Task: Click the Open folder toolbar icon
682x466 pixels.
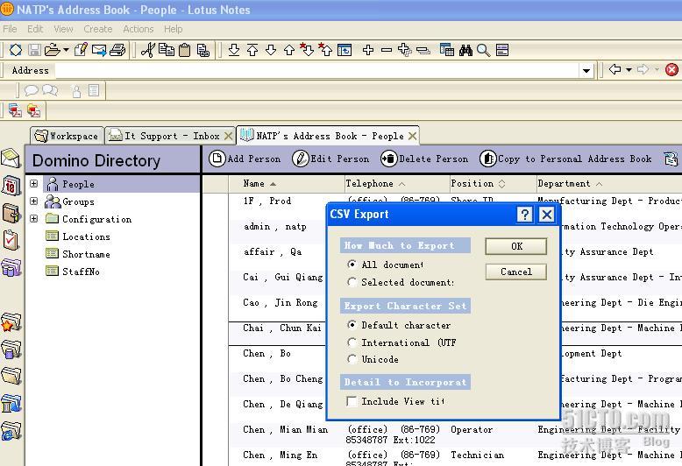Action: point(53,50)
